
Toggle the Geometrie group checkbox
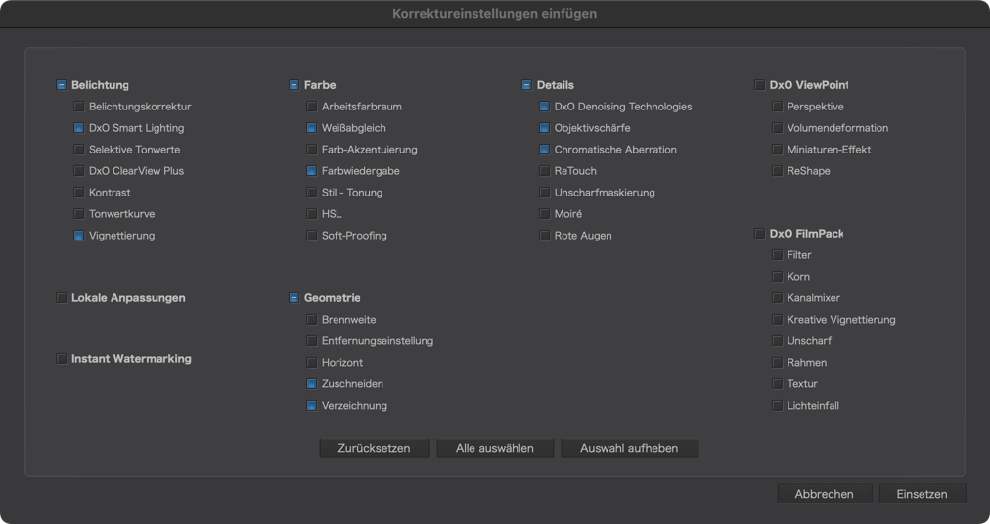pyautogui.click(x=293, y=298)
